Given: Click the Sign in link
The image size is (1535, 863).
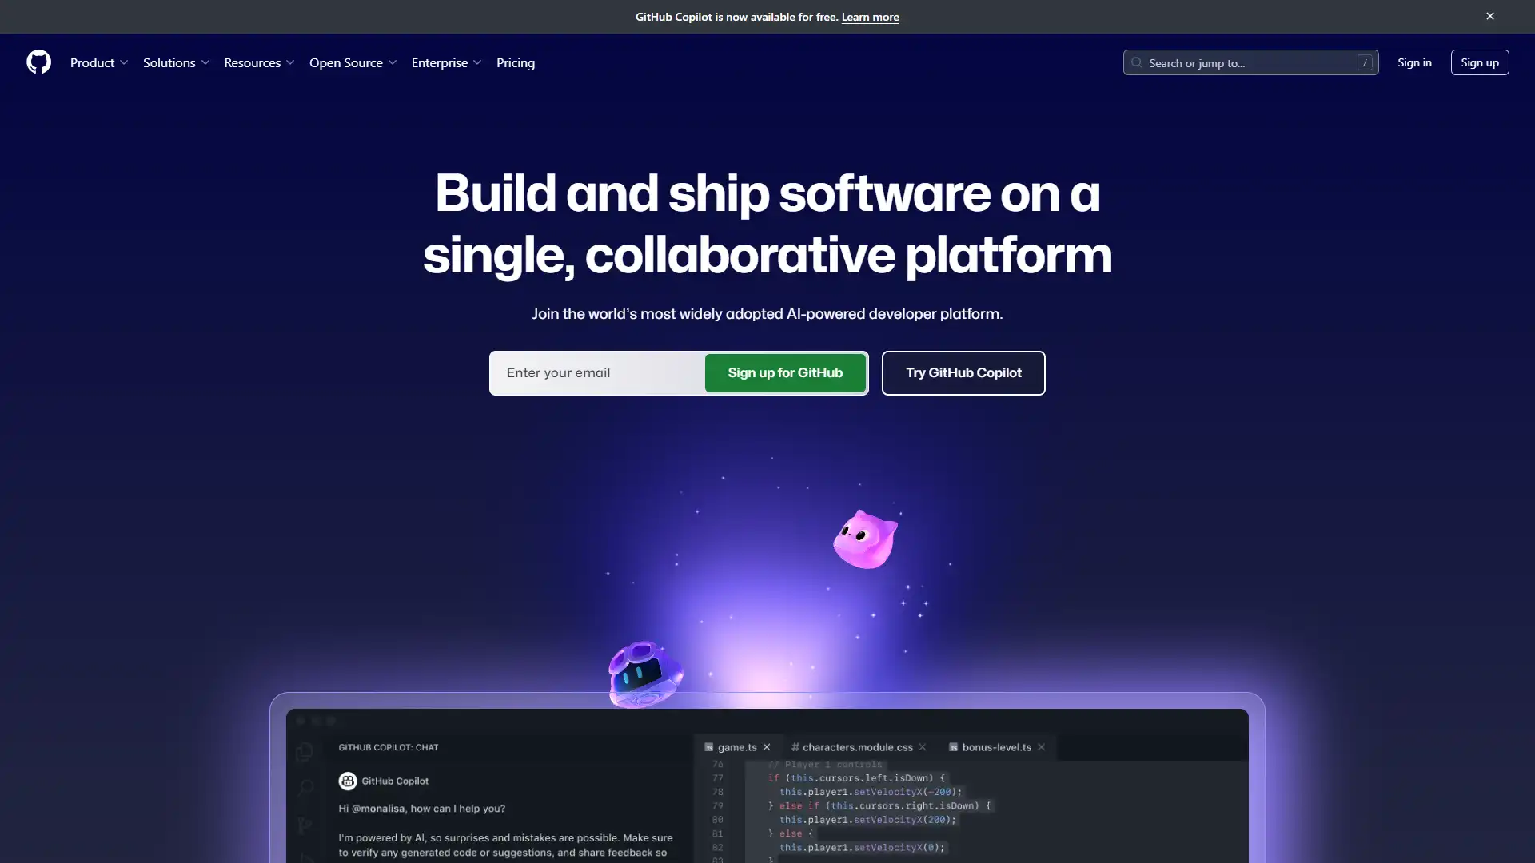Looking at the screenshot, I should tap(1413, 62).
